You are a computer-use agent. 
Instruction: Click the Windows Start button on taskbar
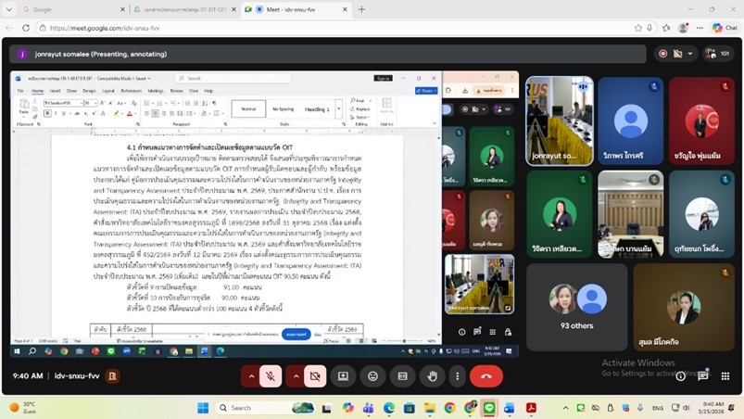202,408
